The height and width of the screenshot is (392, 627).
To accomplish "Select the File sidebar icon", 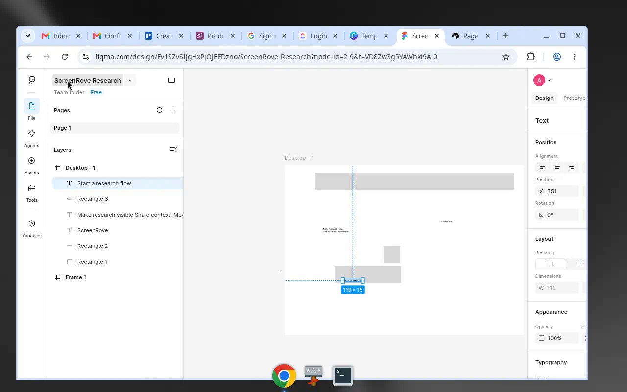I will [x=32, y=106].
